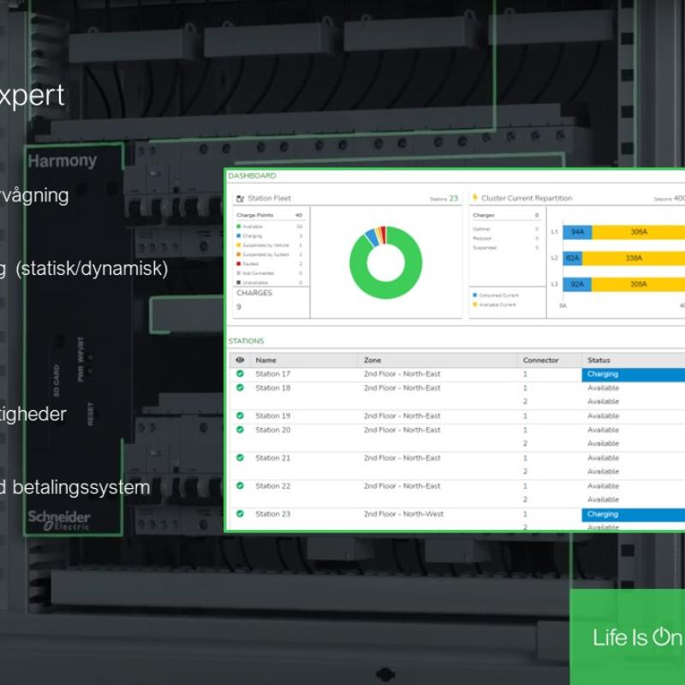Select the 'Station 21' name cell
The width and height of the screenshot is (685, 685).
click(x=272, y=458)
